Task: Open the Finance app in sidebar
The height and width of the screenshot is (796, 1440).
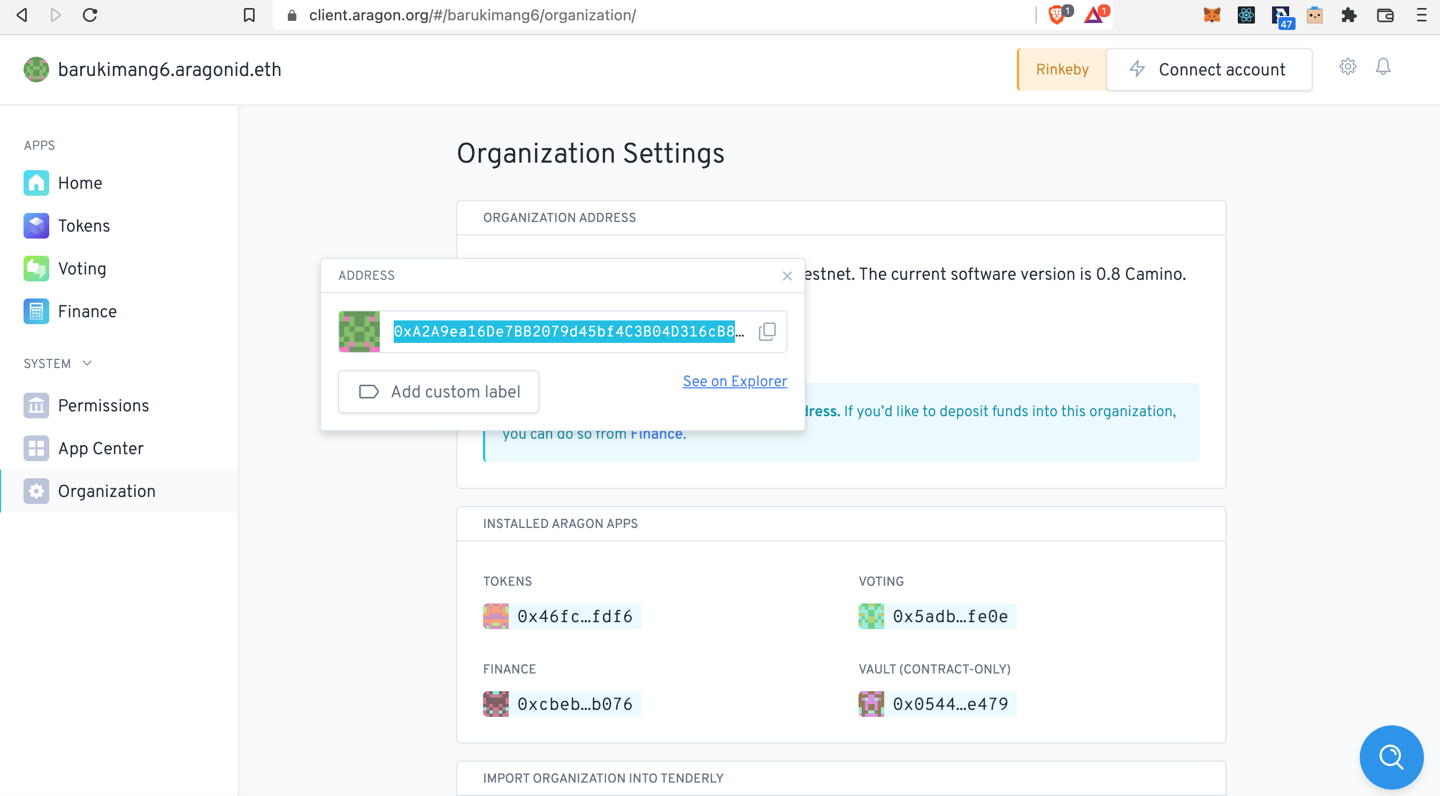Action: (87, 311)
